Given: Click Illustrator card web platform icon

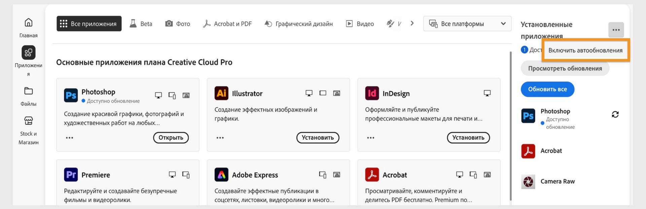Looking at the screenshot, I should click(x=336, y=93).
